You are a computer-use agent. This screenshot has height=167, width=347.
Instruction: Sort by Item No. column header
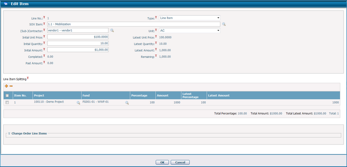point(23,96)
